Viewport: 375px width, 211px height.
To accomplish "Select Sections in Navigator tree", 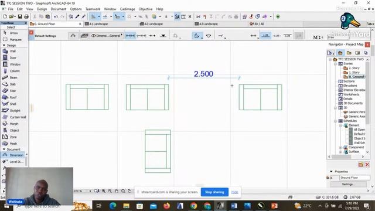I will 349,81.
